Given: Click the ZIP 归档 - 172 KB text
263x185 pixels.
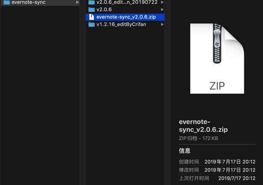Looking at the screenshot, I should 198,138.
